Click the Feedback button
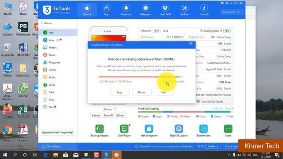 [213, 146]
